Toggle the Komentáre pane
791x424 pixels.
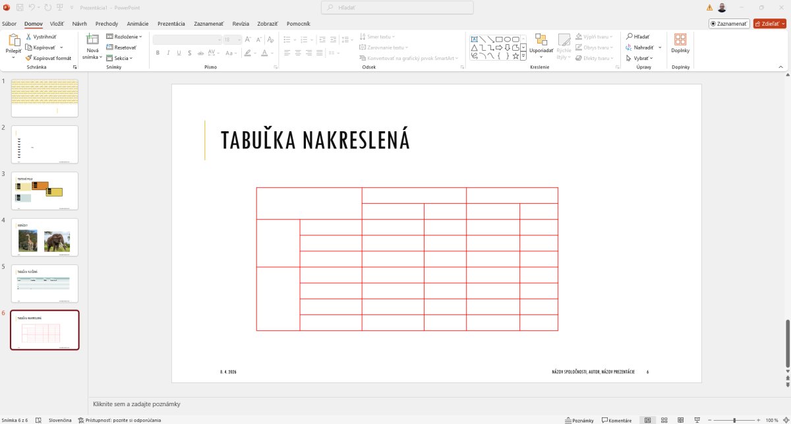tap(616, 420)
